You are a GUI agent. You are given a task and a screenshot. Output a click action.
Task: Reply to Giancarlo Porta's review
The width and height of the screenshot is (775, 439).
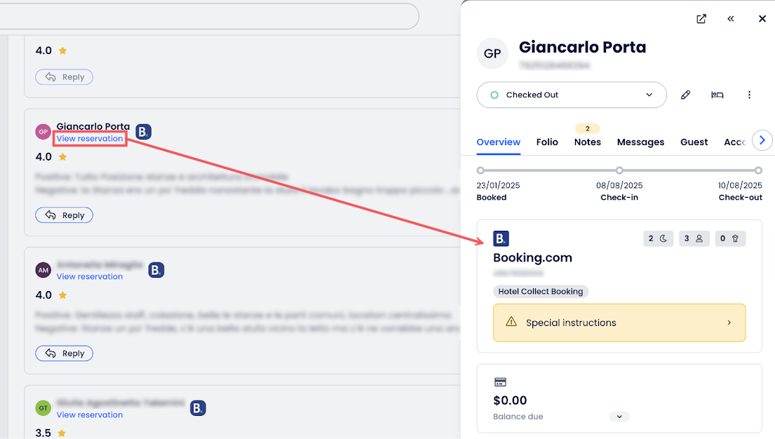[64, 215]
